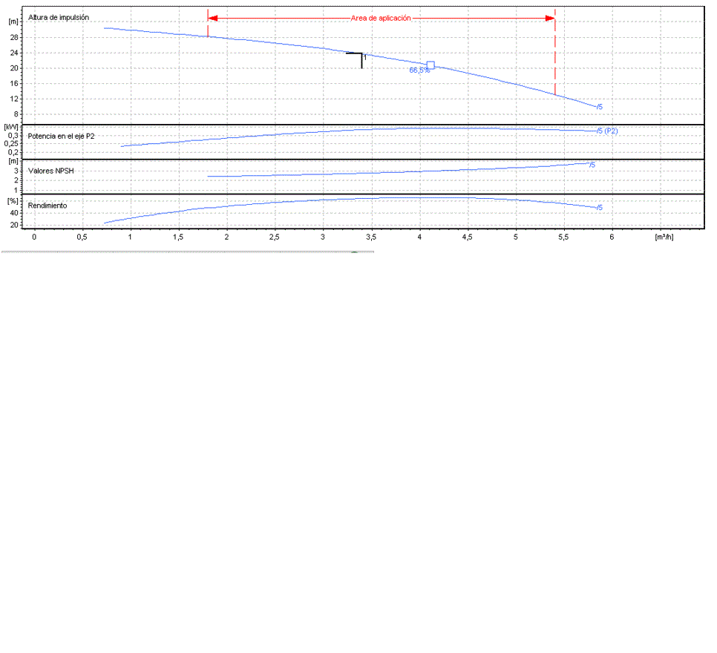The width and height of the screenshot is (717, 653).
Task: Click the black duty point marker labeled 1
Action: coord(357,60)
